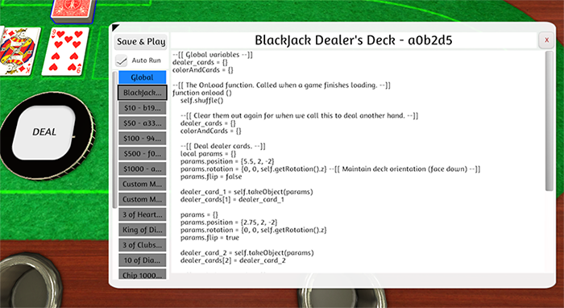Open the 10 of Dia... script entry
The height and width of the screenshot is (308, 564).
tap(143, 260)
